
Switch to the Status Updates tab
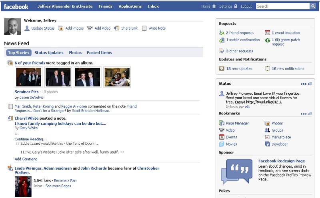tap(49, 53)
